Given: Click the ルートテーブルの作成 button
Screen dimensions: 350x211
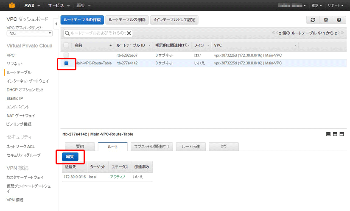Looking at the screenshot, I should pyautogui.click(x=82, y=20).
